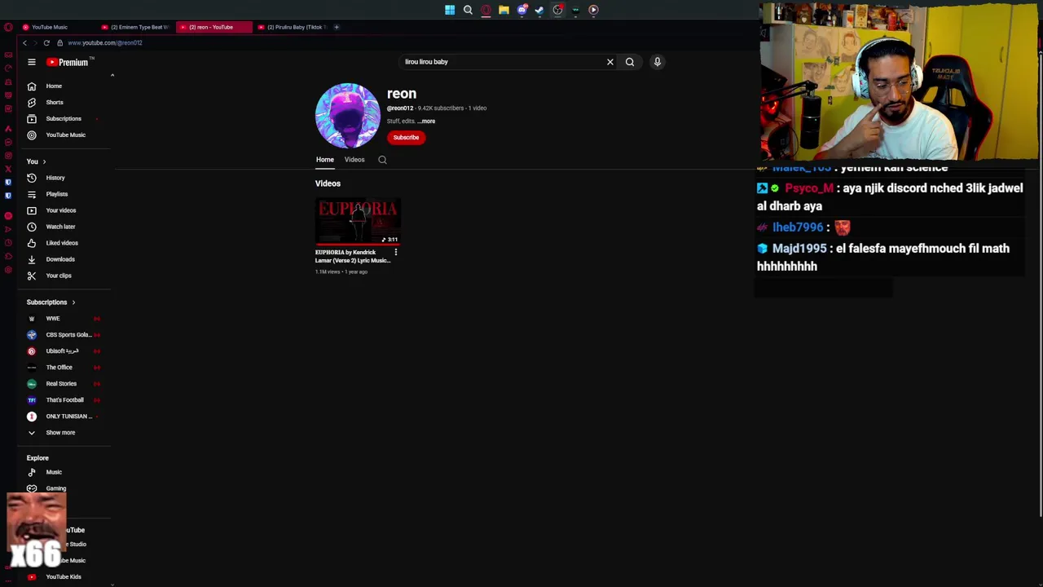Click the browser address bar URL
The image size is (1043, 587).
[105, 42]
